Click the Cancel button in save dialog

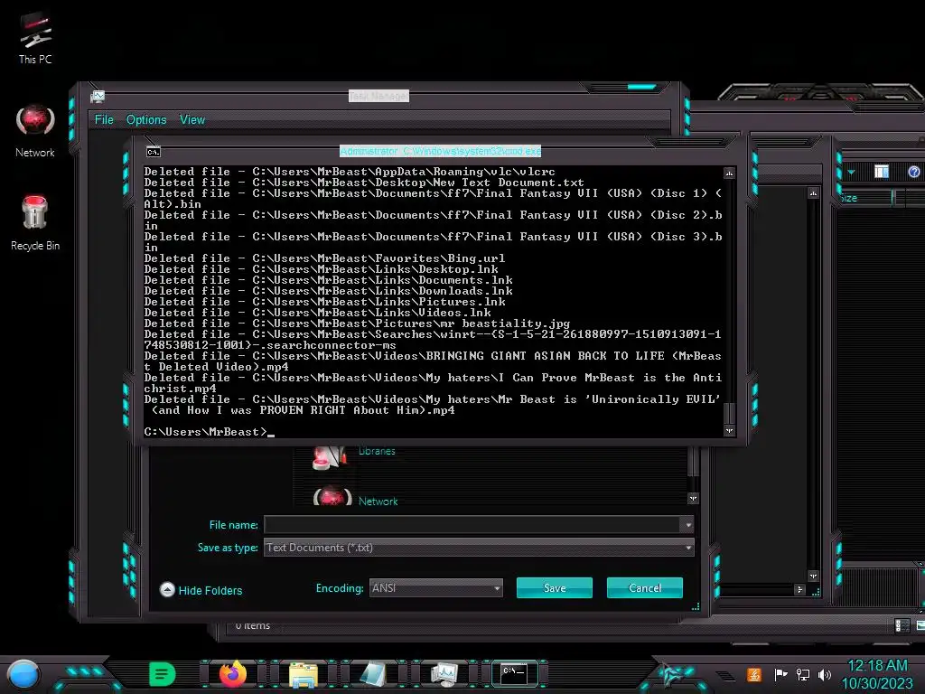[x=645, y=587]
